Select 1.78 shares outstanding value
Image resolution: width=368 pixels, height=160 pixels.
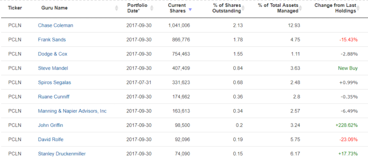(238, 40)
